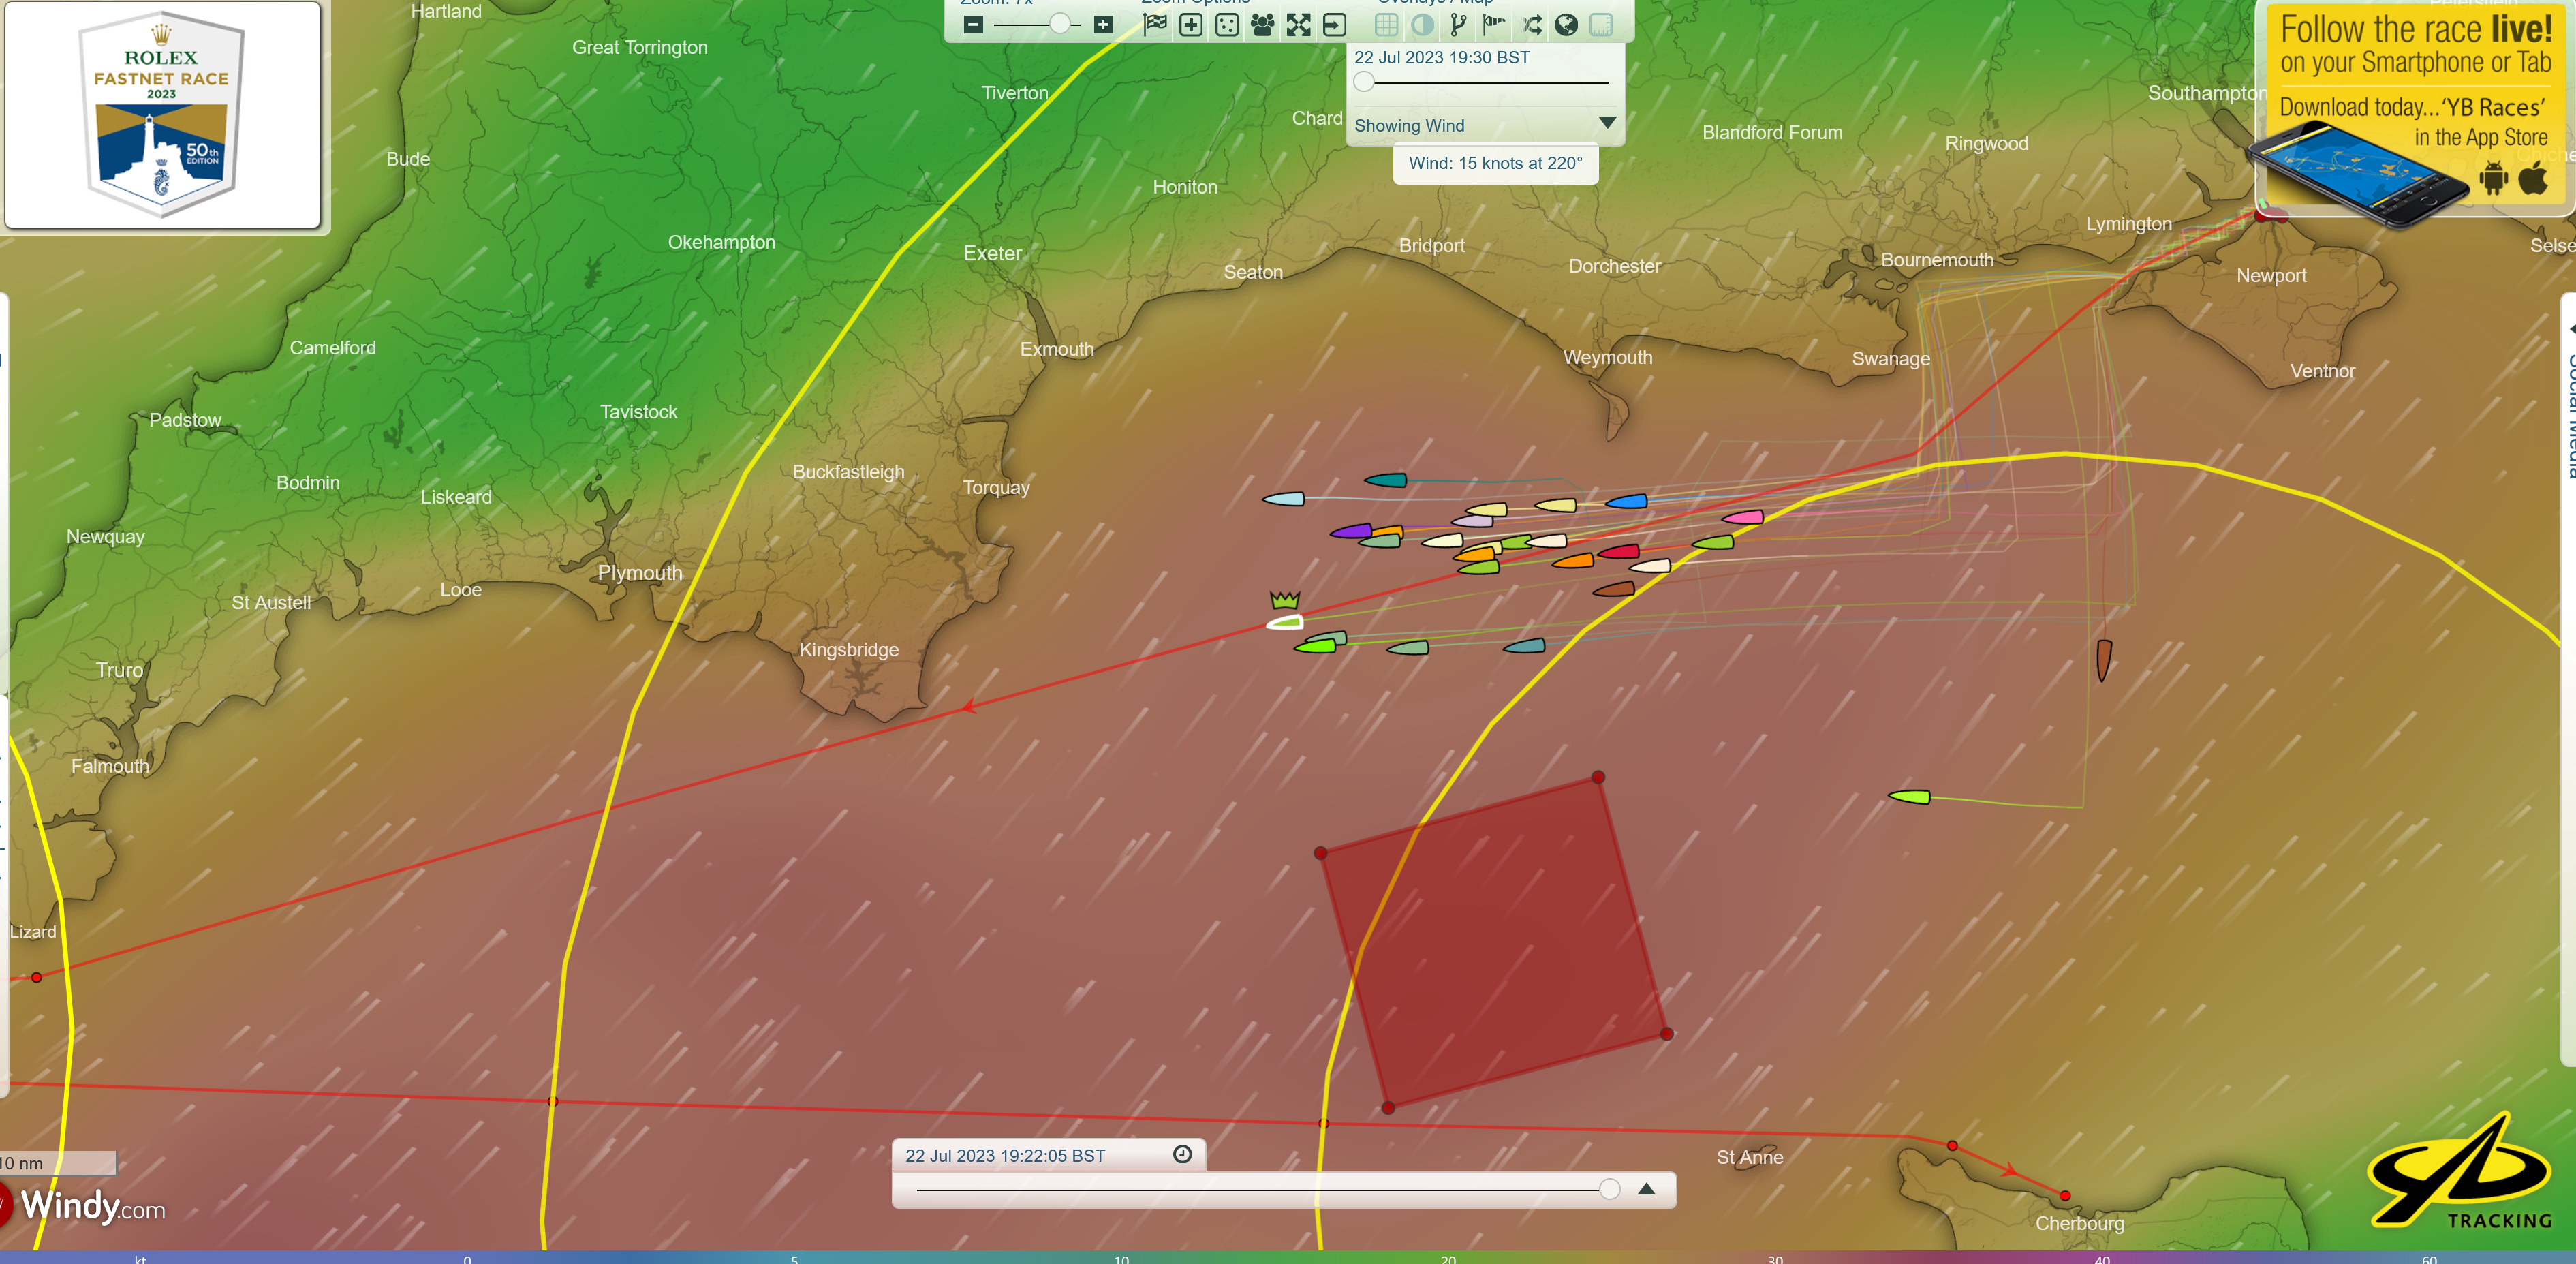Toggle the boat tracks branch overlay

pos(1459,25)
